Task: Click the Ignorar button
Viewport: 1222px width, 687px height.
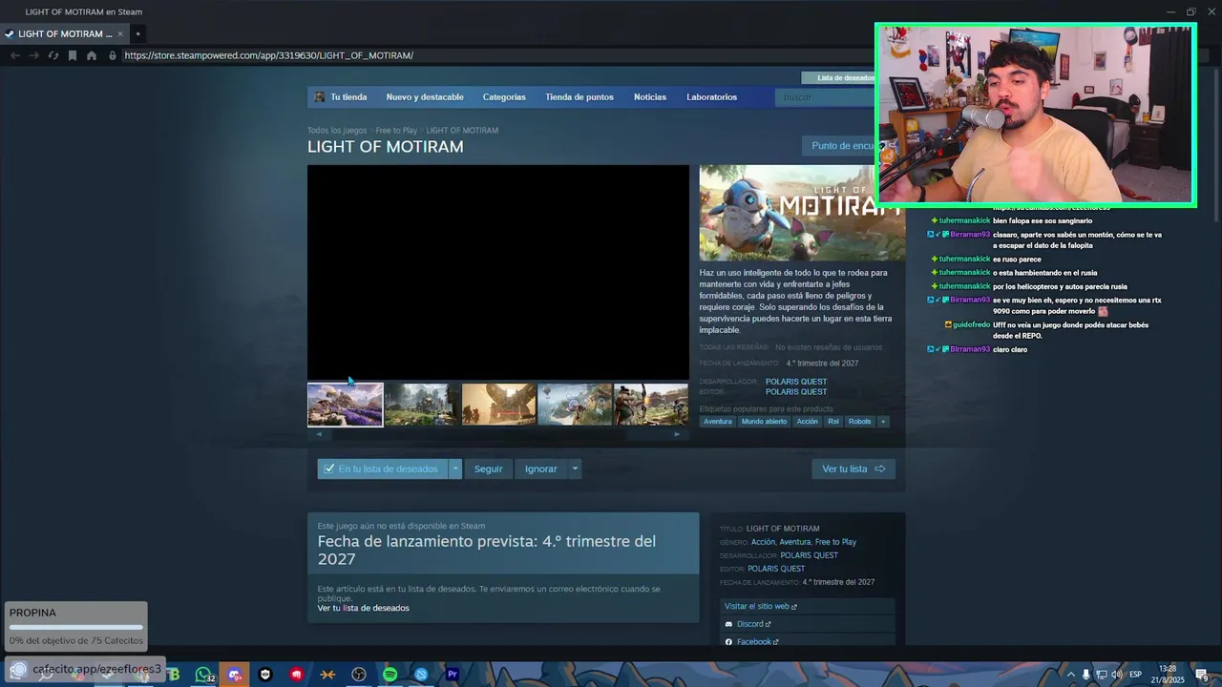Action: click(x=540, y=468)
